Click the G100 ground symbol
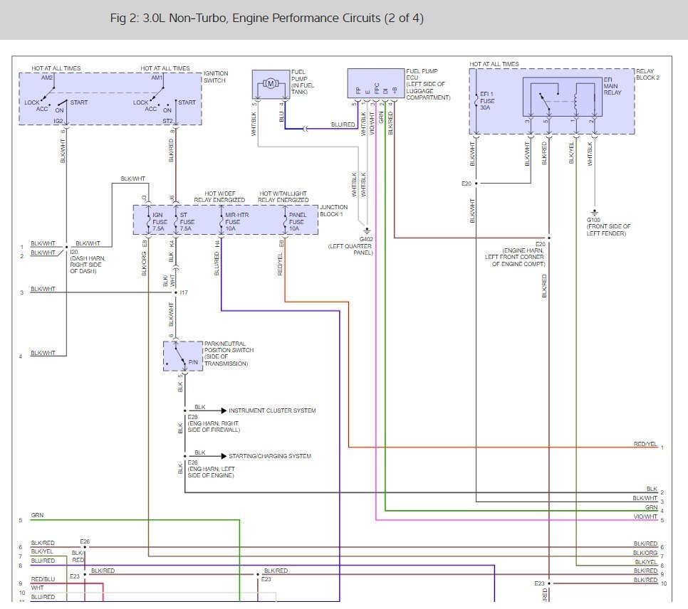The width and height of the screenshot is (688, 609). pyautogui.click(x=595, y=212)
